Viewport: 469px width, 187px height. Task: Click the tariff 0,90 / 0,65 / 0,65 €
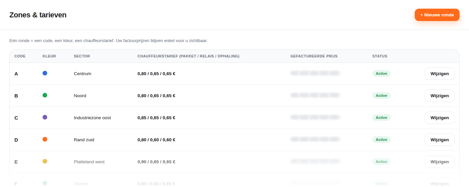tap(156, 162)
